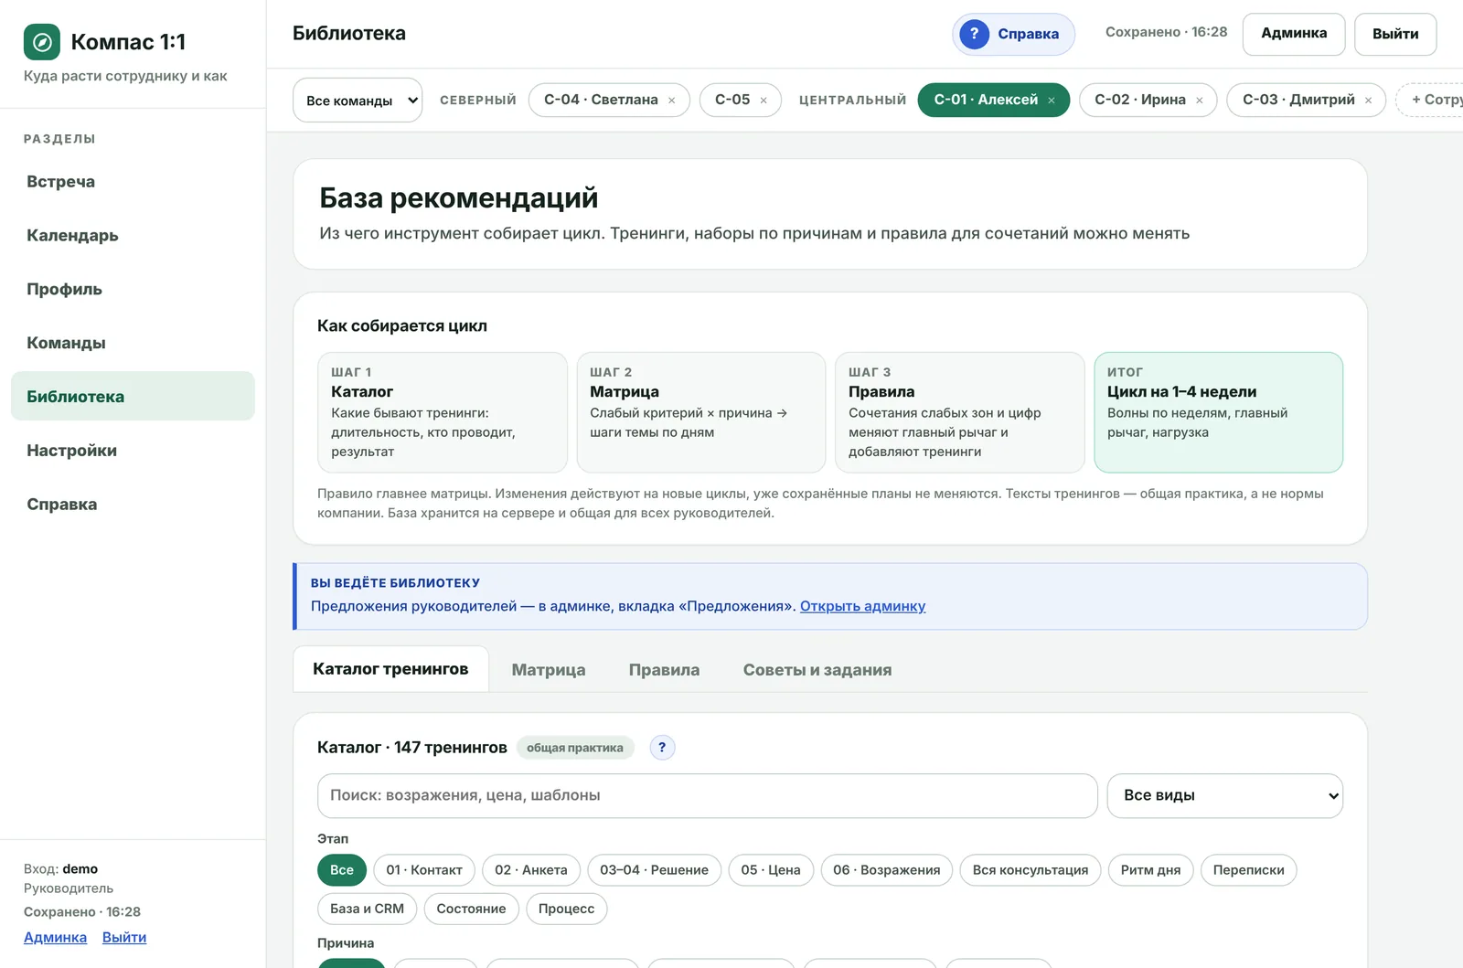Switch to the Матрица tab
Screen dimensions: 1463x968
pyautogui.click(x=549, y=670)
